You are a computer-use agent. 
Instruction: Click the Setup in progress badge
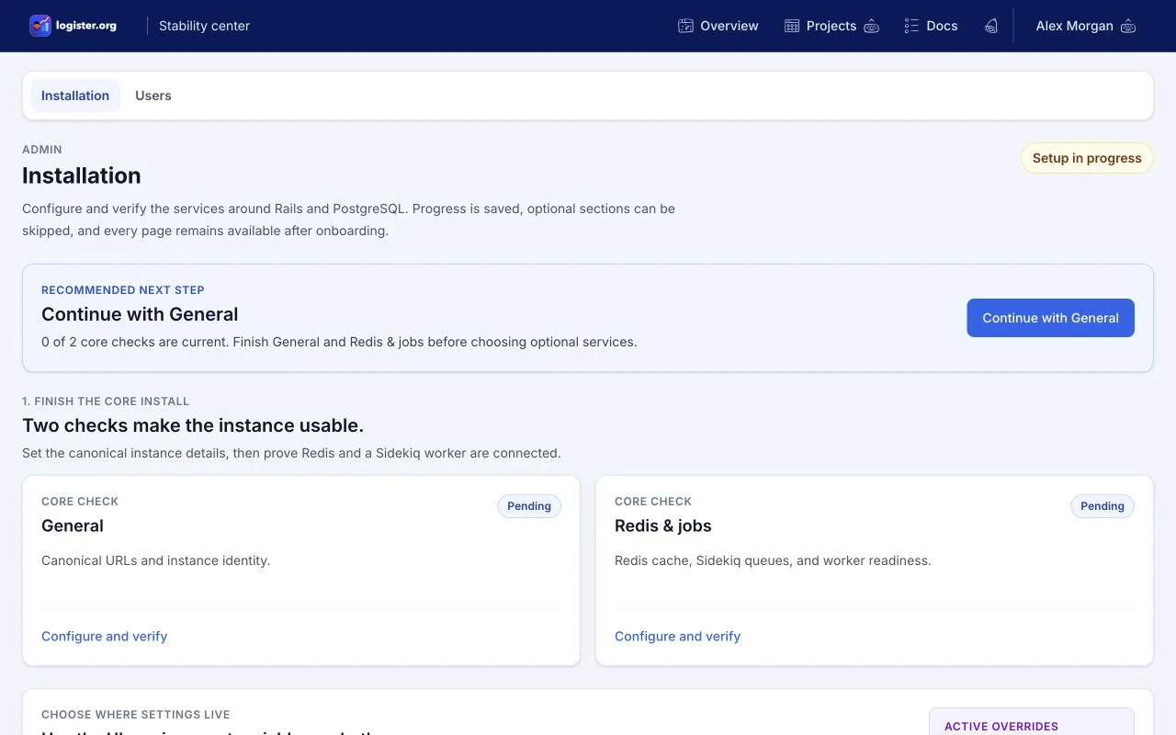[1087, 158]
